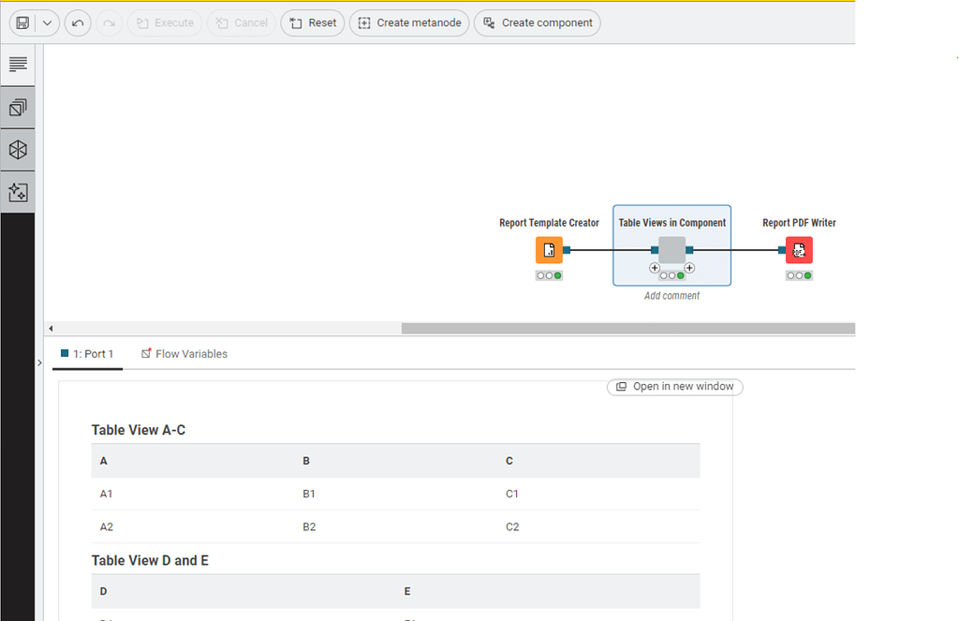Viewport: 959px width, 621px height.
Task: Select the Table Views in Component node
Action: click(671, 250)
